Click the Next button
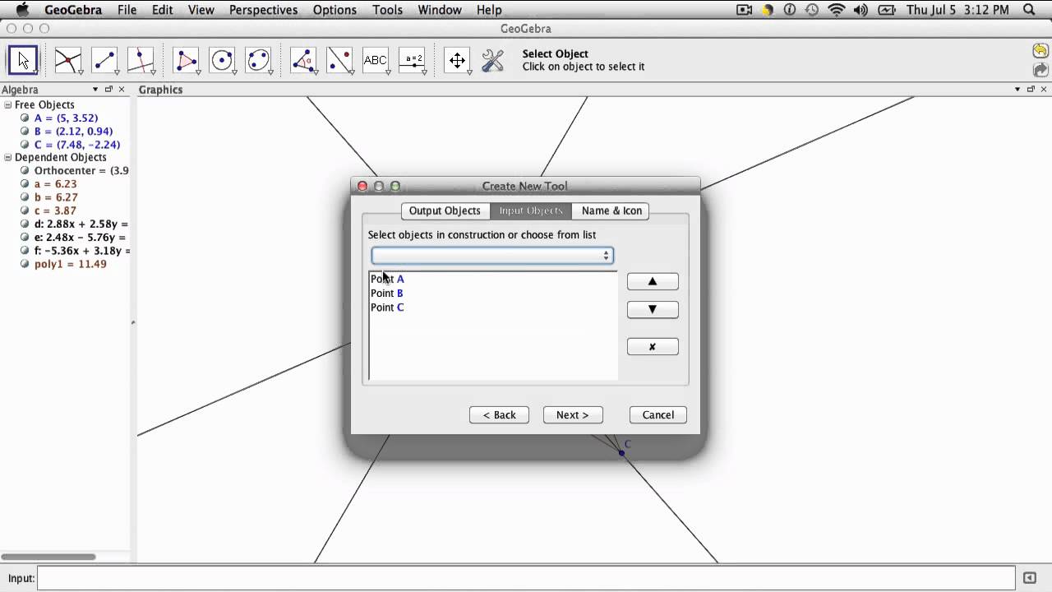1052x592 pixels. 573,415
